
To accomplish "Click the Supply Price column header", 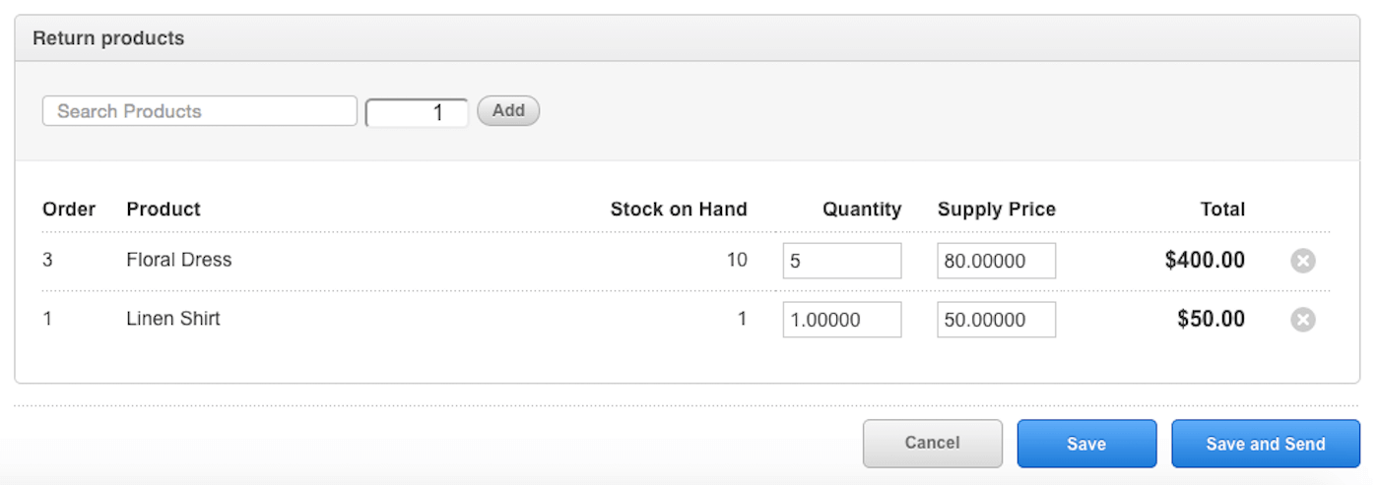I will pos(996,209).
